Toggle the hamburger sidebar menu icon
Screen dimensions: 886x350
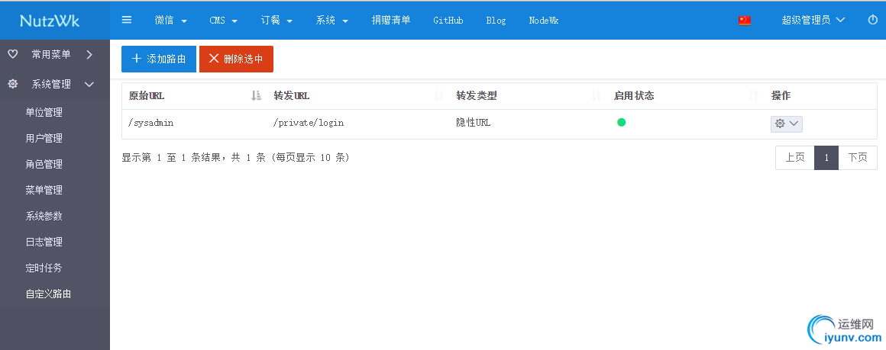point(127,20)
